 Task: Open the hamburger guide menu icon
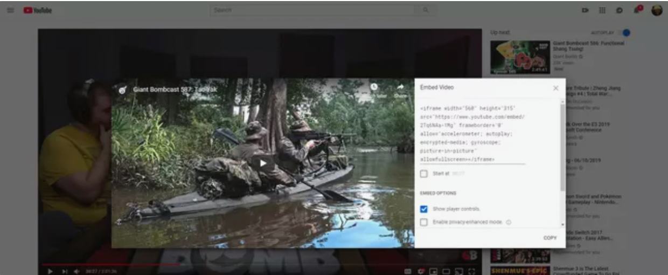coord(11,10)
